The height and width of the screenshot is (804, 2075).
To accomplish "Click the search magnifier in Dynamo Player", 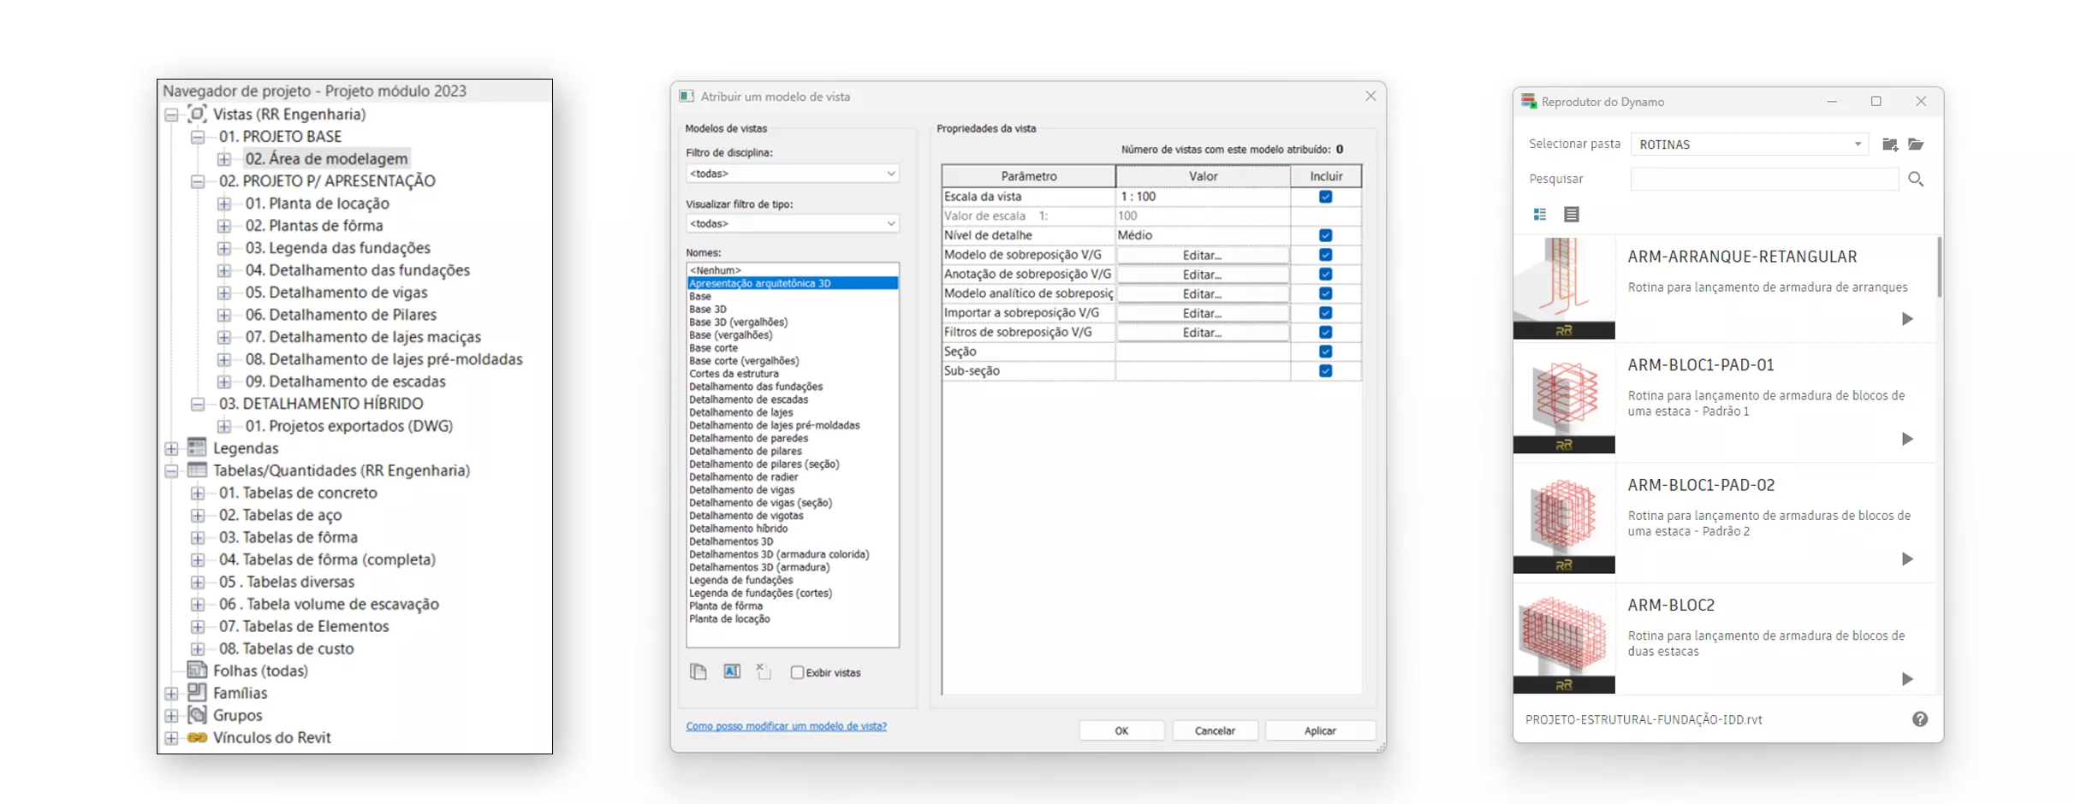I will pos(1917,179).
